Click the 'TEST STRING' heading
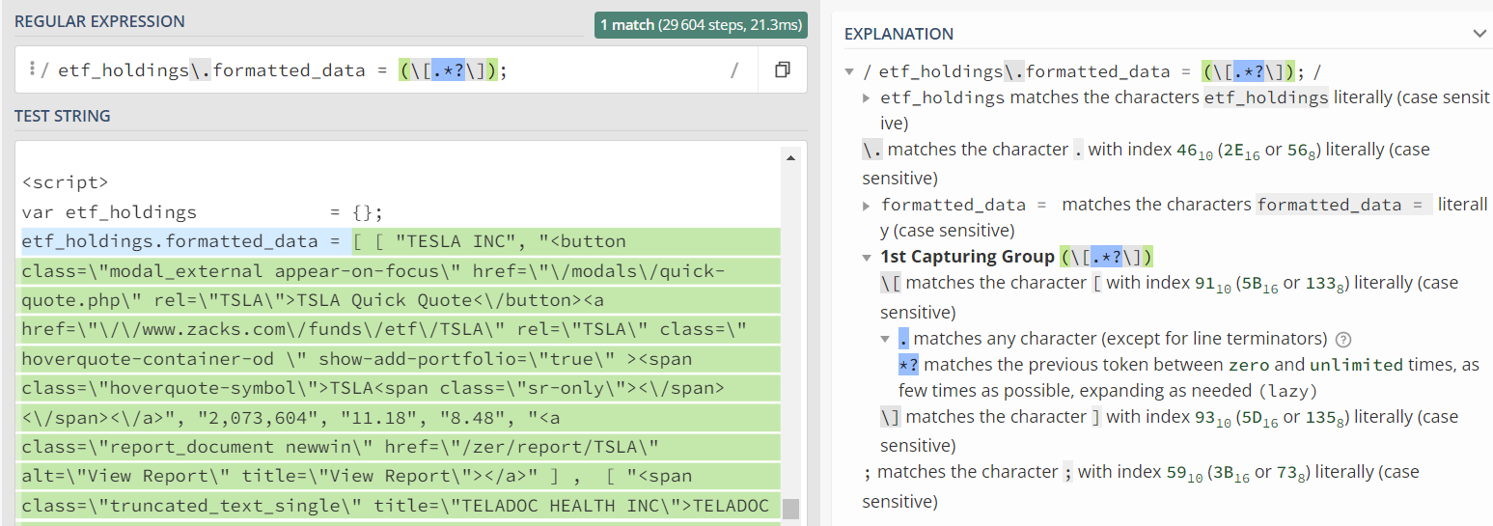1493x526 pixels. pos(62,116)
